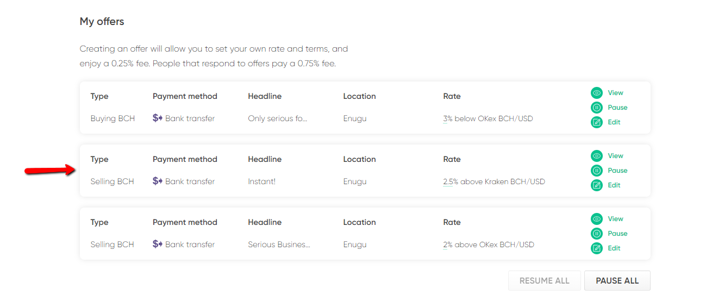The width and height of the screenshot is (712, 295).
Task: Click the Serious Busines... headline text
Action: tap(279, 244)
